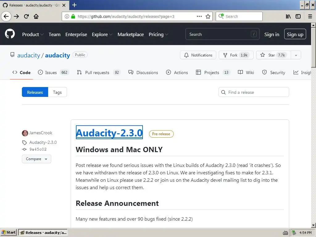The height and width of the screenshot is (237, 316).
Task: Click the Notifications button
Action: tap(198, 55)
